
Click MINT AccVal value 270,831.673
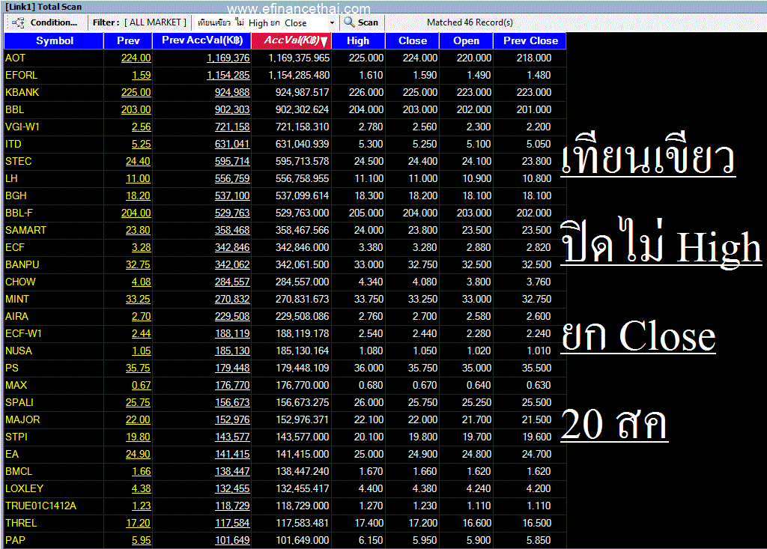(x=302, y=299)
